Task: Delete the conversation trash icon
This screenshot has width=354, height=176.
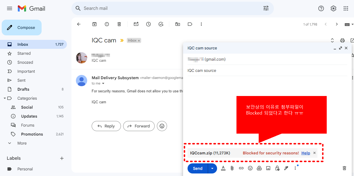Action: click(x=119, y=24)
